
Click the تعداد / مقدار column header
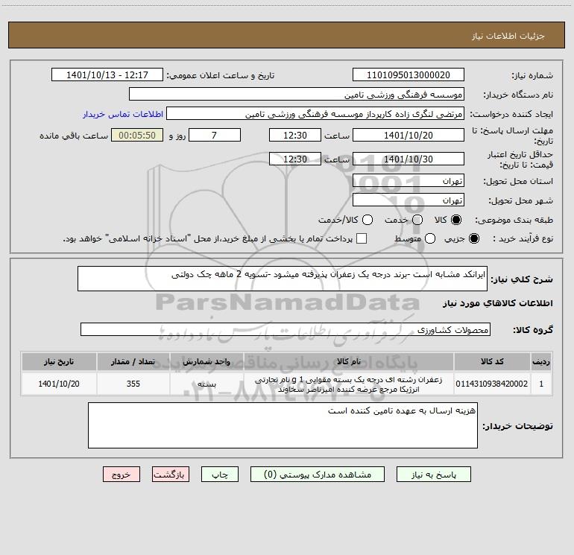tap(133, 361)
